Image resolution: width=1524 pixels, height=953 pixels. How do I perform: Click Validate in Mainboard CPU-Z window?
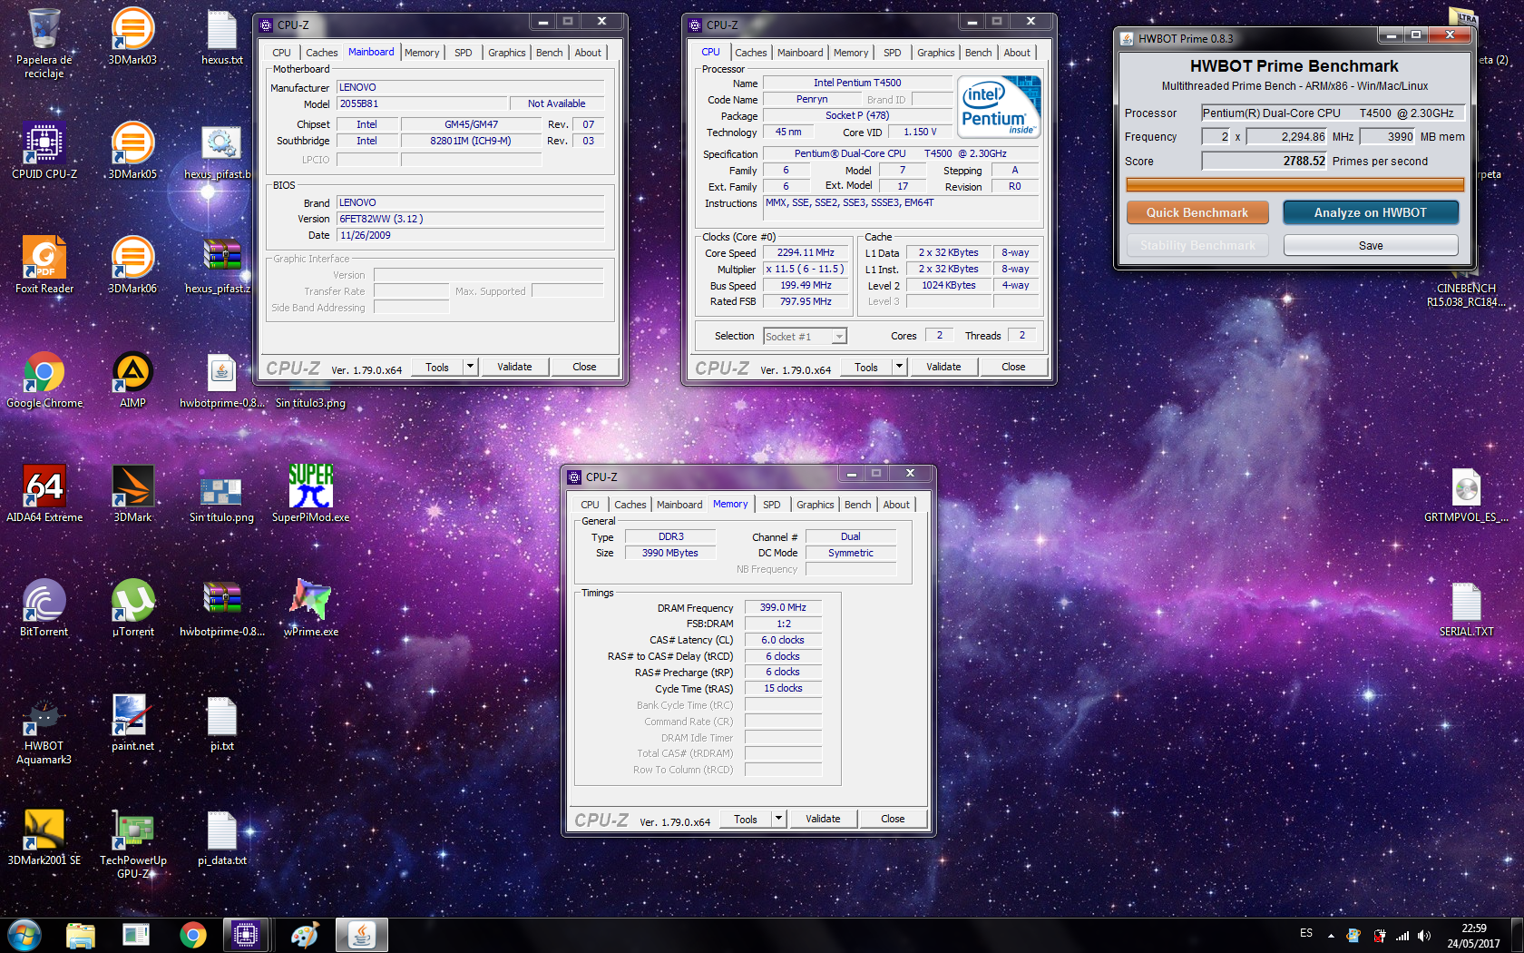point(514,367)
